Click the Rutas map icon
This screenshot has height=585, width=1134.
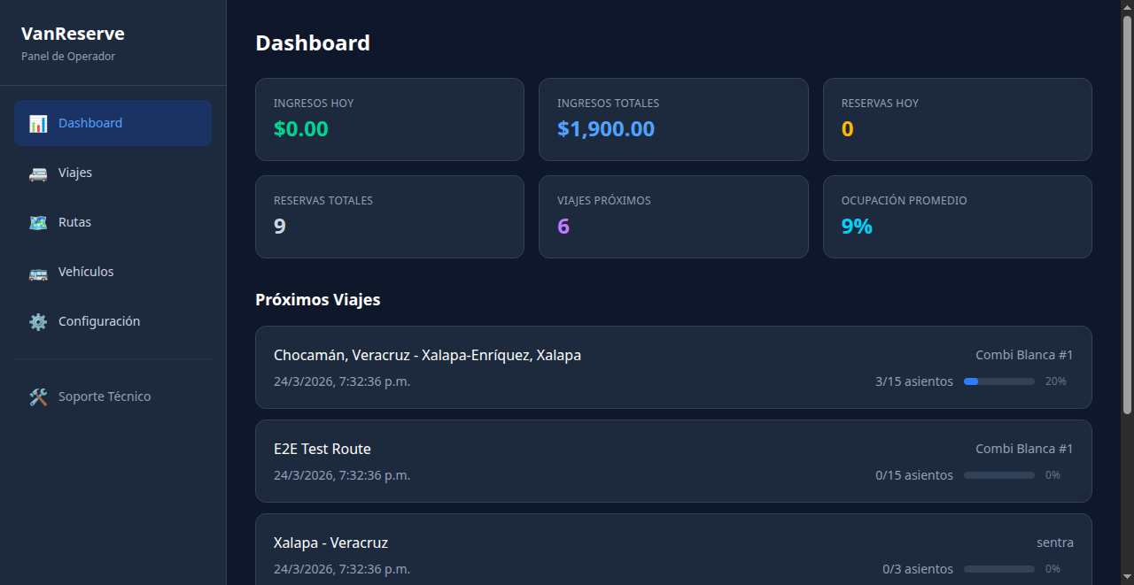coord(38,223)
